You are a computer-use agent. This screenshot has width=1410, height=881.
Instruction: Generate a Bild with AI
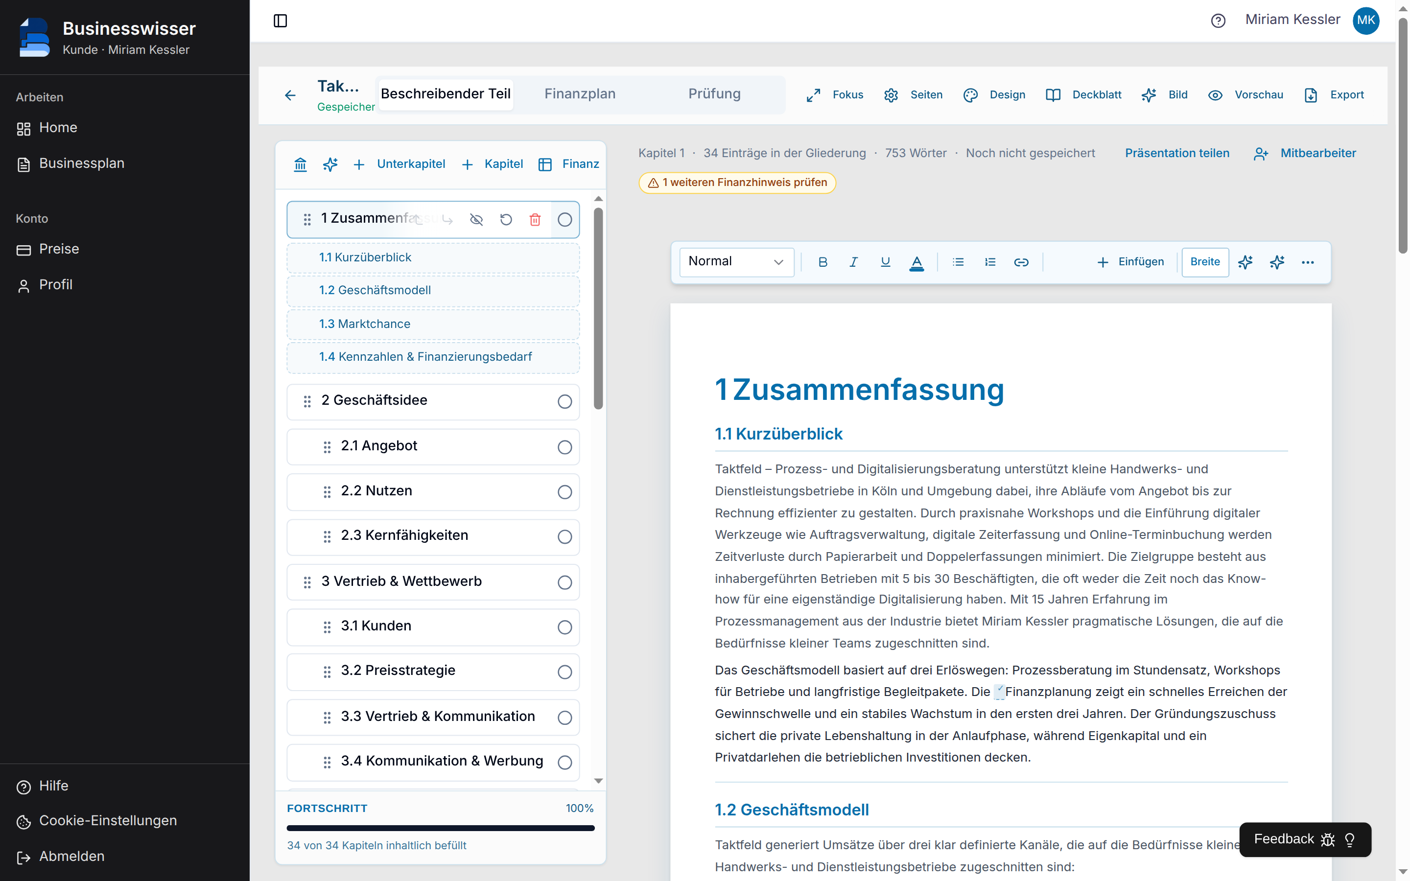click(x=1164, y=95)
